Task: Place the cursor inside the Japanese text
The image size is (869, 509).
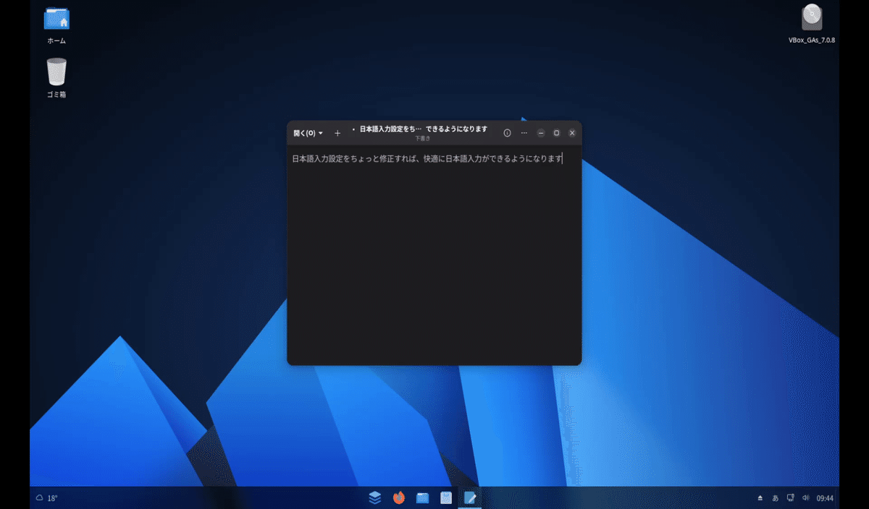Action: click(x=427, y=158)
